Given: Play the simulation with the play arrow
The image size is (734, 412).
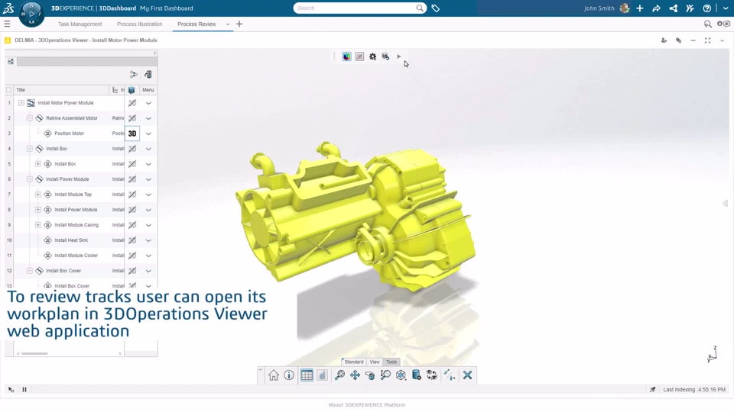Looking at the screenshot, I should click(x=399, y=56).
